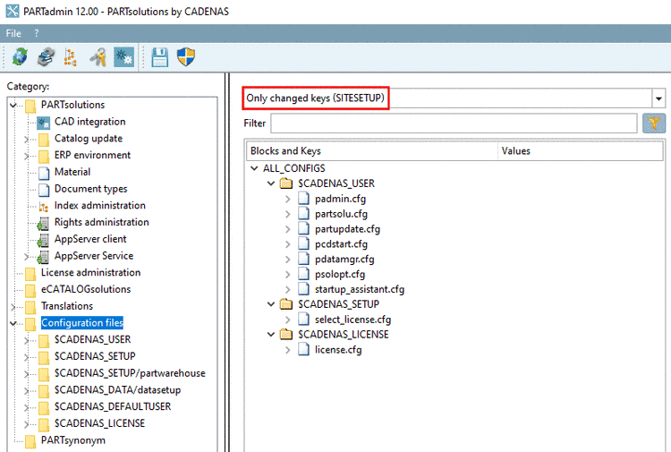Collapse the ALL_CONFIGS root node
The width and height of the screenshot is (671, 452).
tap(254, 168)
